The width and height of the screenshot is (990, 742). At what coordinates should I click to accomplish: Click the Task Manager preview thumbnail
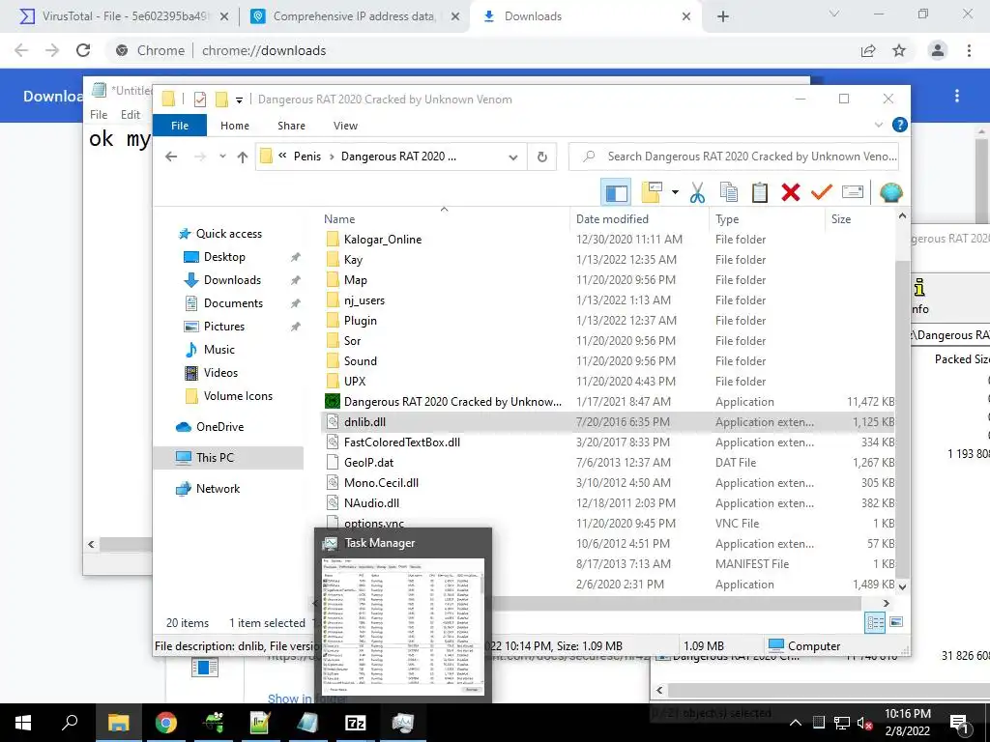[x=403, y=624]
